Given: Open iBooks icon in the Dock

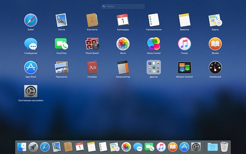Looking at the screenshot, I should tap(173, 147).
